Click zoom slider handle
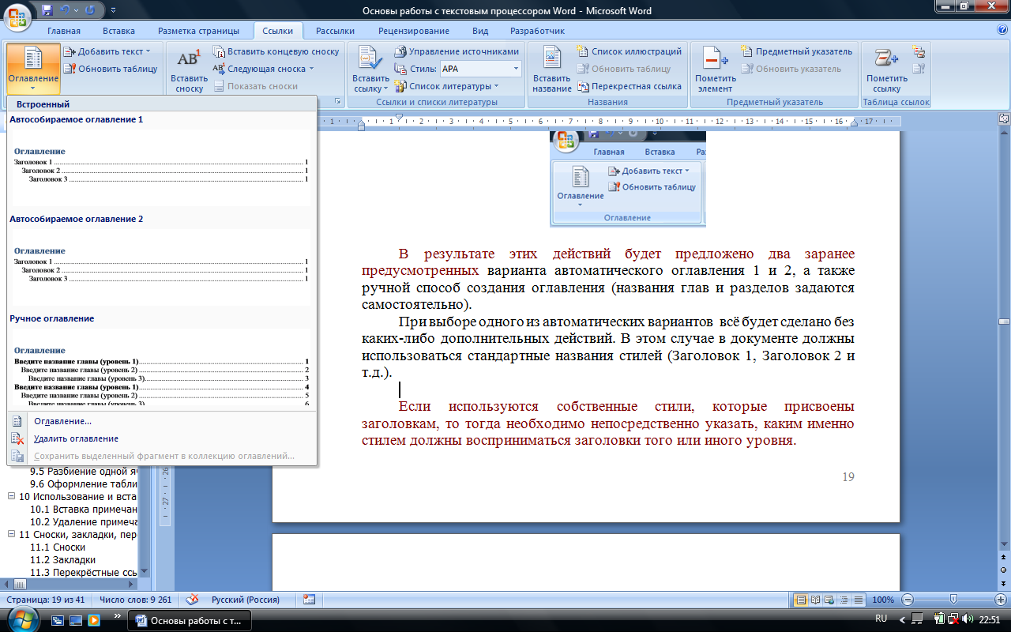 point(953,600)
